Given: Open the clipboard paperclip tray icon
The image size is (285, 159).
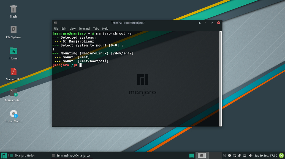Looking at the screenshot, I should pos(240,155).
